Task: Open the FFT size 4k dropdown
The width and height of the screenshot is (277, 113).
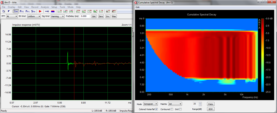Action: 12,16
